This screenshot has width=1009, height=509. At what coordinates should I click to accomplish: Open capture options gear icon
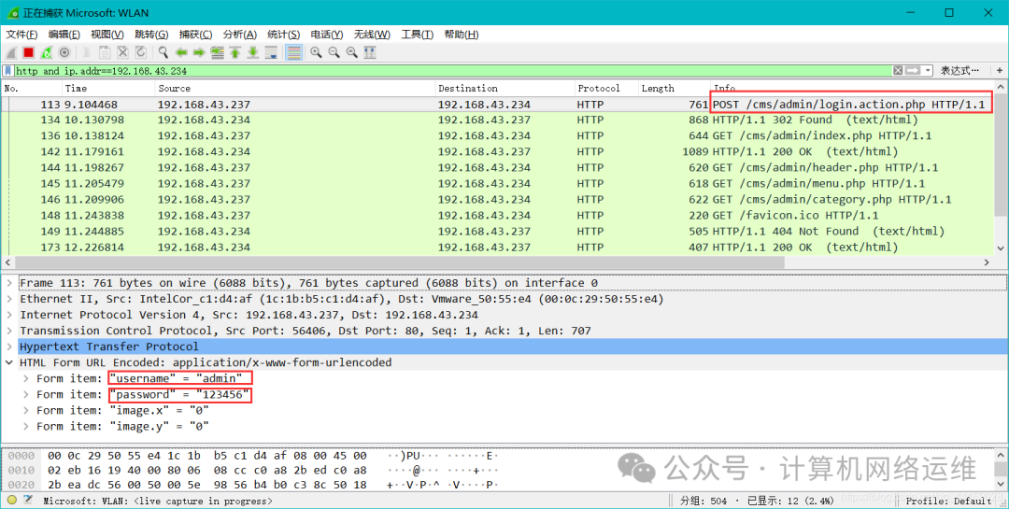tap(64, 53)
